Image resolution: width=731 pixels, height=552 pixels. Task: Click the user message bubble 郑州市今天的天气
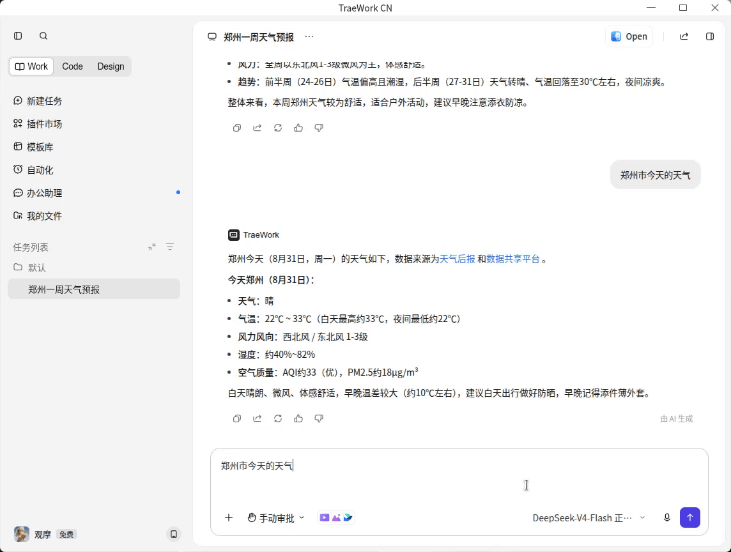[x=655, y=175]
